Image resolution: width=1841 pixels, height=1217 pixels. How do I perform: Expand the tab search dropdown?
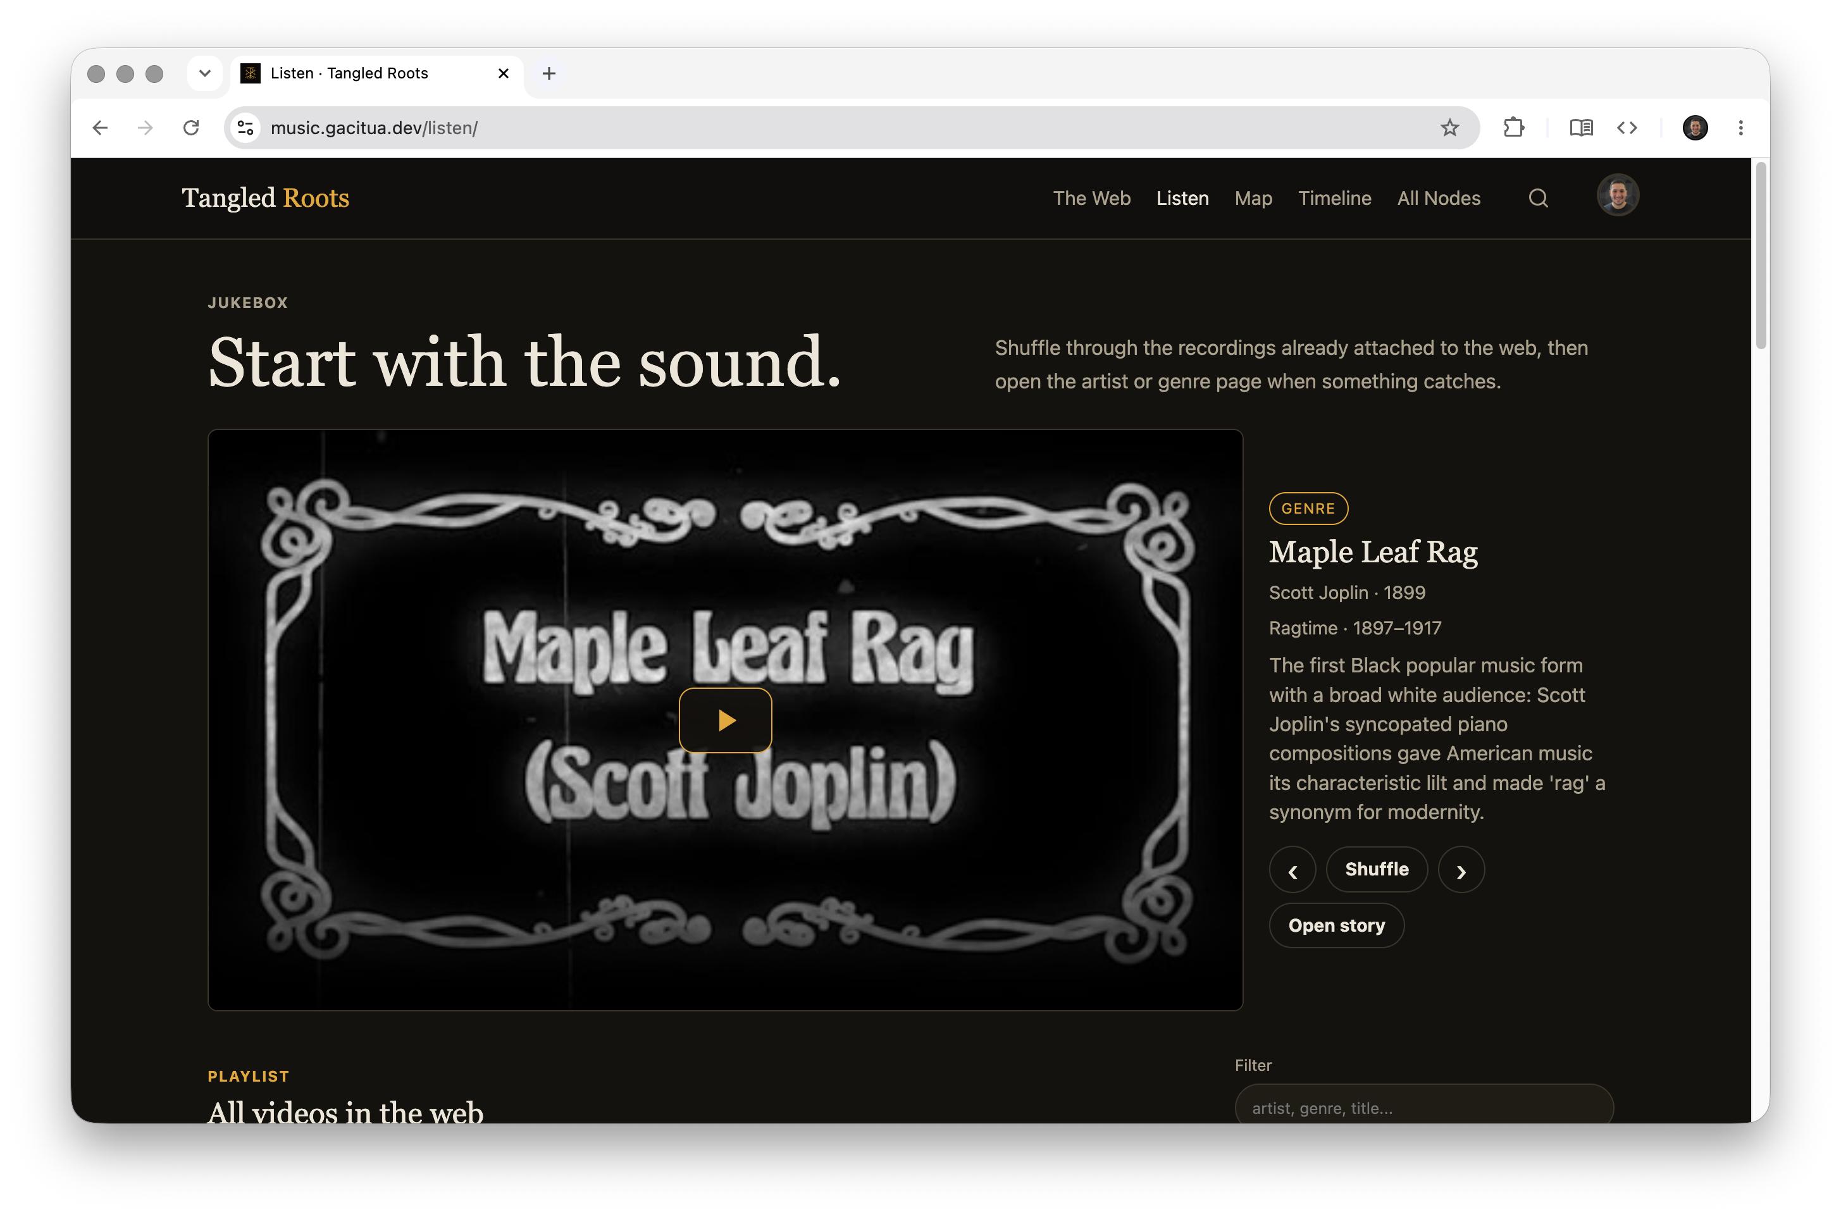205,73
